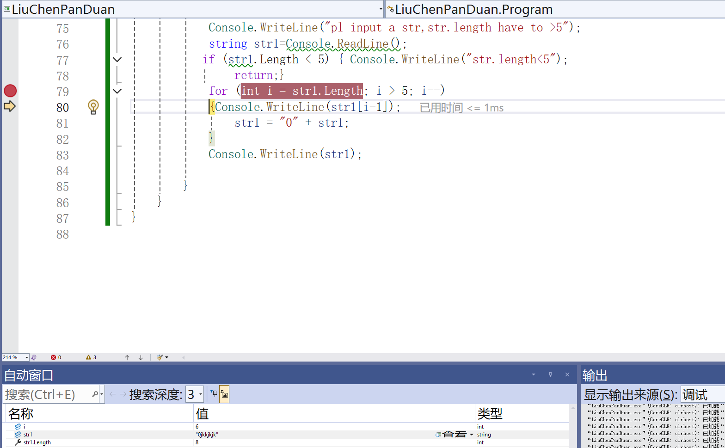The image size is (725, 448).
Task: Click return; on line 78
Action: [x=256, y=75]
